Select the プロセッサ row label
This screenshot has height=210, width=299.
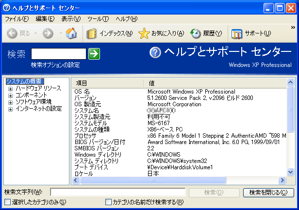(85, 136)
